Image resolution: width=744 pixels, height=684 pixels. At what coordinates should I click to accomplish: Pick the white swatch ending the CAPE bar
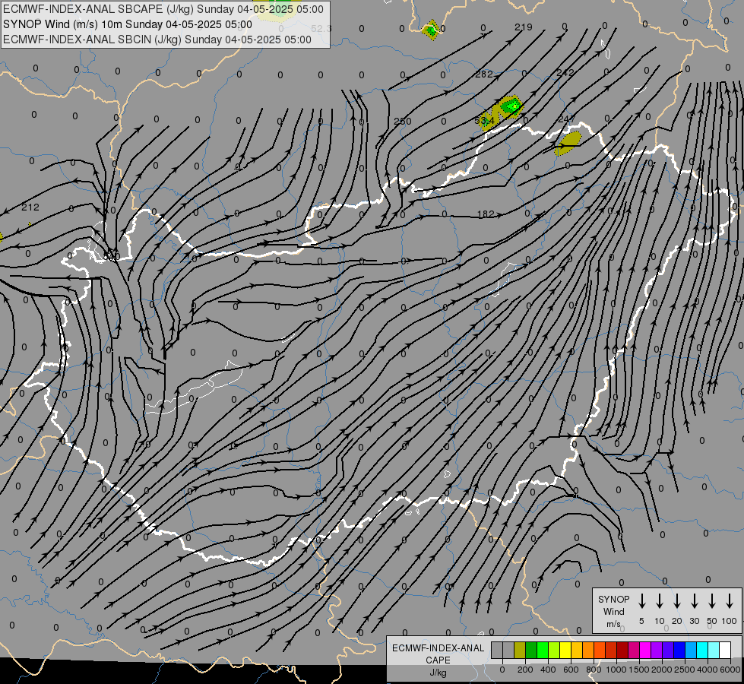(725, 650)
